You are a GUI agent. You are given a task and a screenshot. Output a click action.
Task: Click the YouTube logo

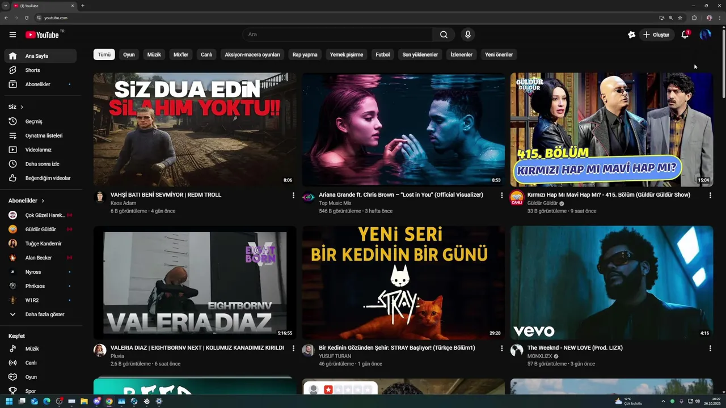42,35
